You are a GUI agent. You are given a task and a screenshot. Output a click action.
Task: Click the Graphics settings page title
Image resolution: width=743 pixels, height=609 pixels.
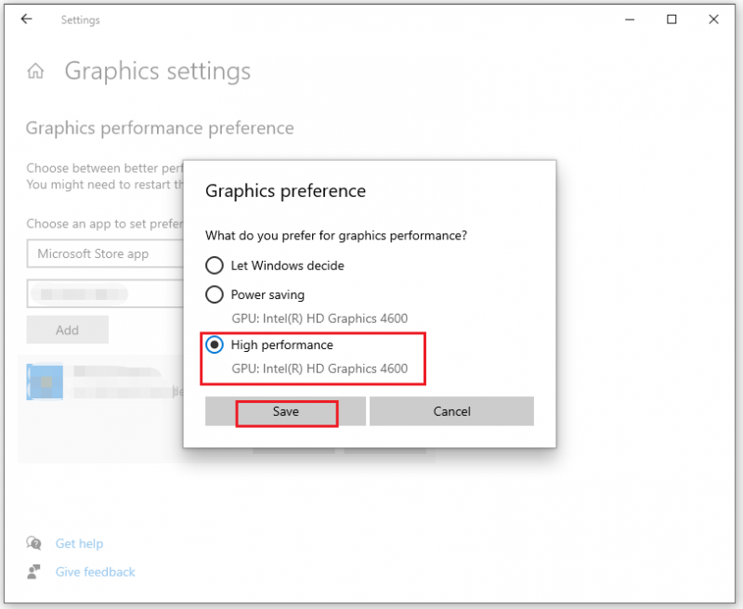point(158,71)
